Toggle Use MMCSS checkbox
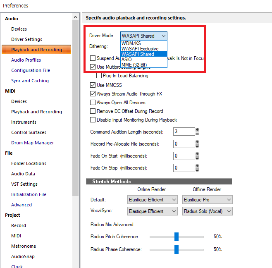The width and height of the screenshot is (272, 268). [93, 85]
